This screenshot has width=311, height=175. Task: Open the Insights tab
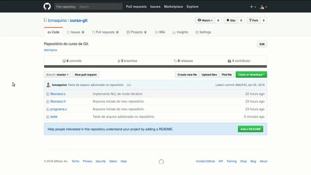180,32
